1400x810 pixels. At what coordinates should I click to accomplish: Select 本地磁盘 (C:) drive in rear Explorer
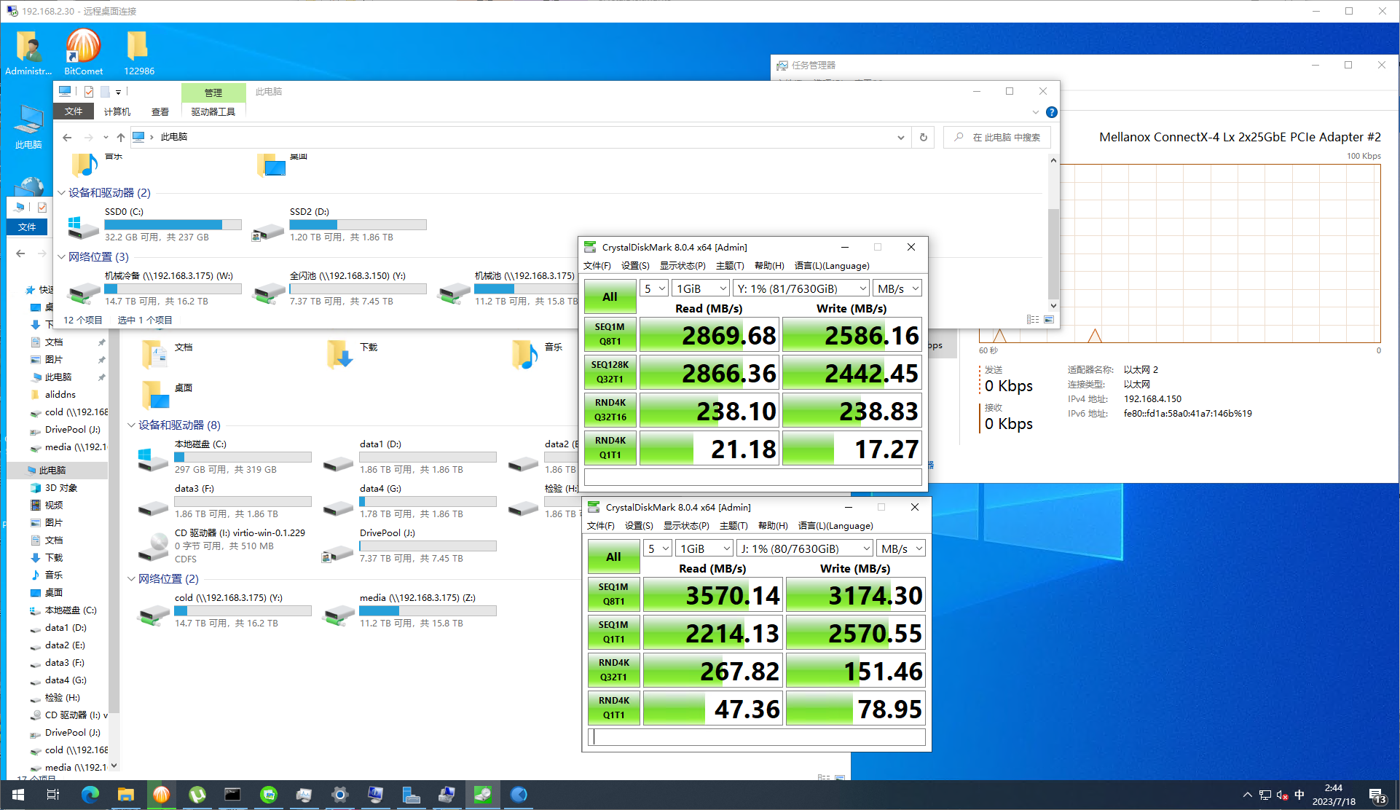224,457
